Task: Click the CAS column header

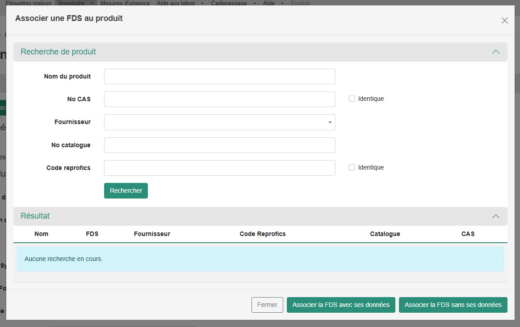Action: [x=468, y=234]
